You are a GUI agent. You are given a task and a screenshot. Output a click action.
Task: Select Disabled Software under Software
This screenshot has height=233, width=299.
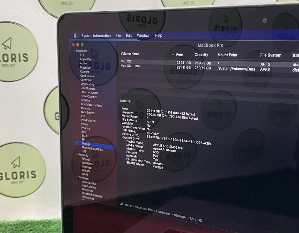[x=92, y=195]
